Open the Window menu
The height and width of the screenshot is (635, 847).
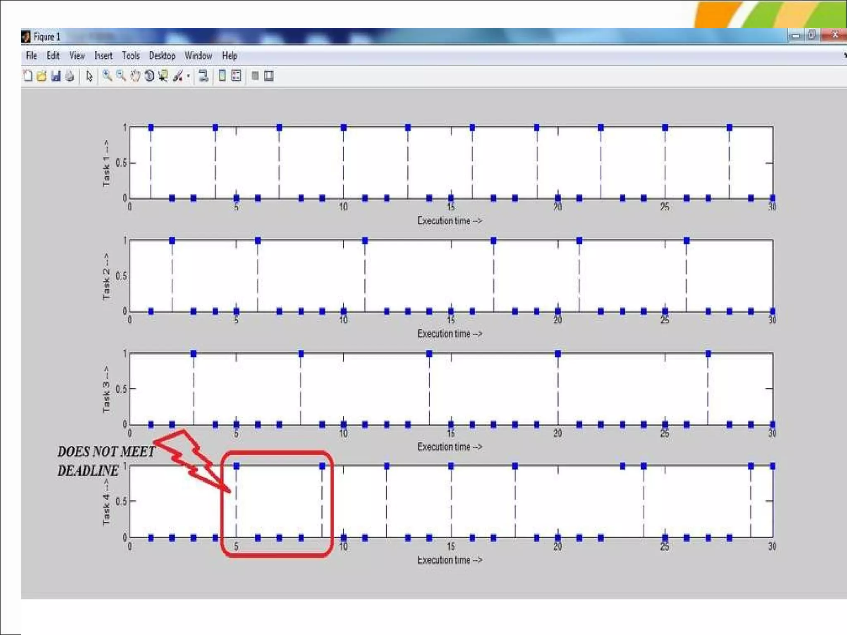[x=198, y=56]
